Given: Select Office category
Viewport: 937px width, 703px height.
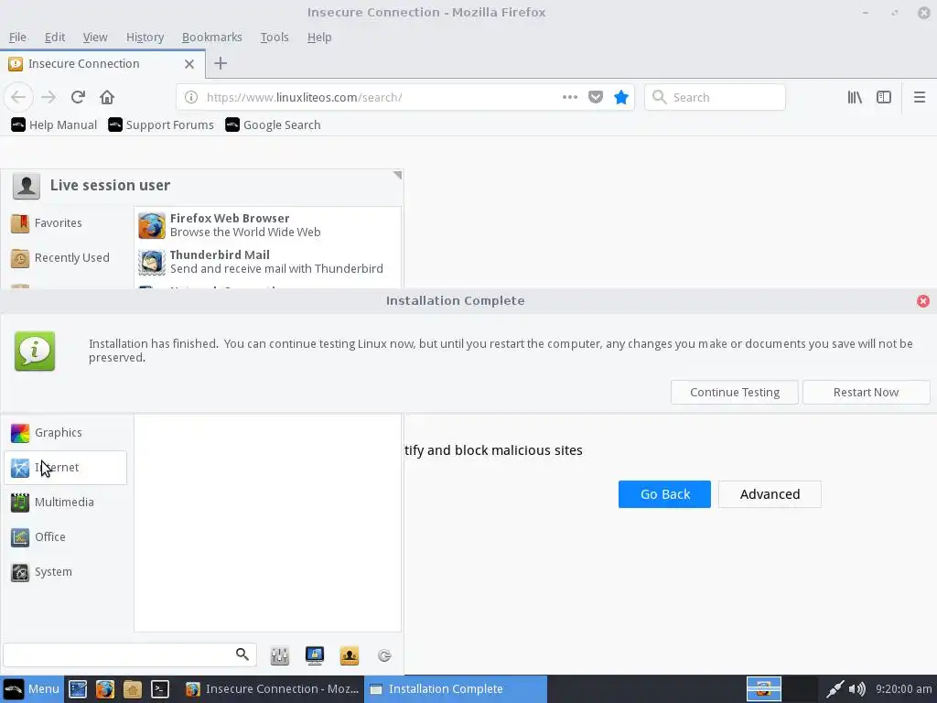Looking at the screenshot, I should pos(66,536).
